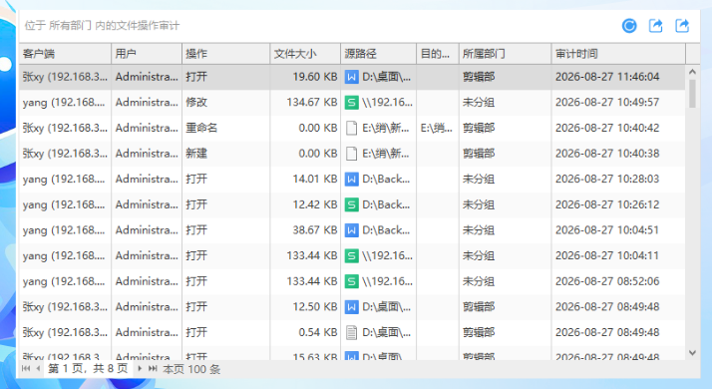The width and height of the screenshot is (712, 389).
Task: Select the audit time 2026-08-27 10:40:42
Action: [607, 128]
